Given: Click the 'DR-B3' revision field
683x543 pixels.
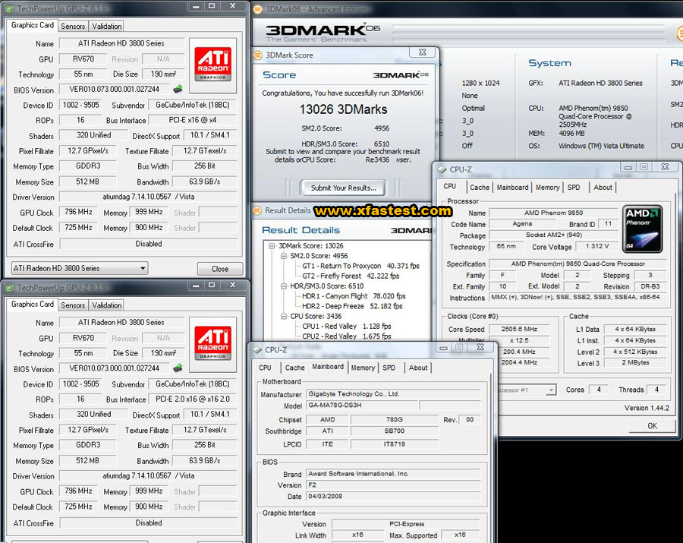Looking at the screenshot, I should pos(650,286).
